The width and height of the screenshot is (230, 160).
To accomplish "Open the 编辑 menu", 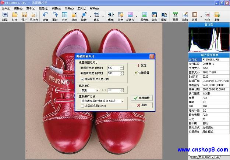I will [x=18, y=8].
